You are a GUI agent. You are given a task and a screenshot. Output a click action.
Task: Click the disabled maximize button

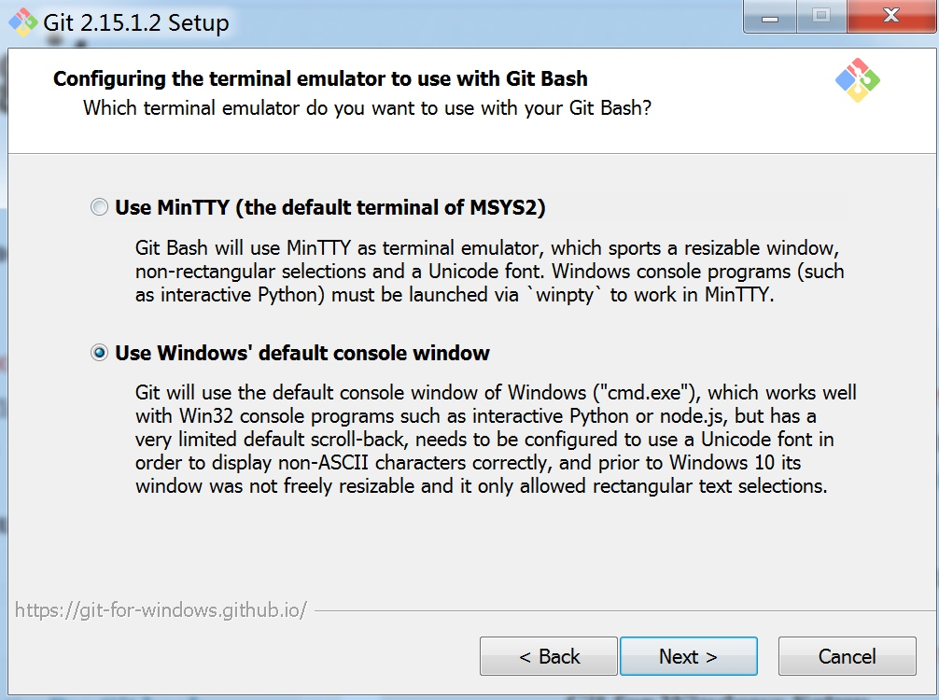click(x=821, y=16)
